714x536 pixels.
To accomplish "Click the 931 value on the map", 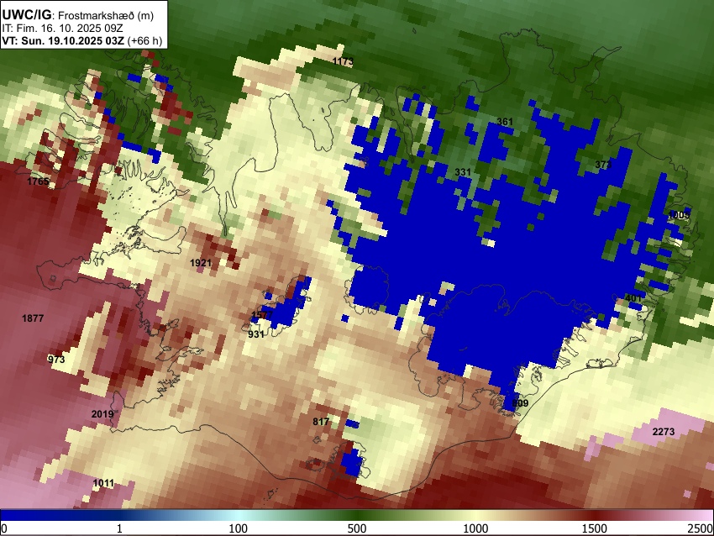I will 256,334.
